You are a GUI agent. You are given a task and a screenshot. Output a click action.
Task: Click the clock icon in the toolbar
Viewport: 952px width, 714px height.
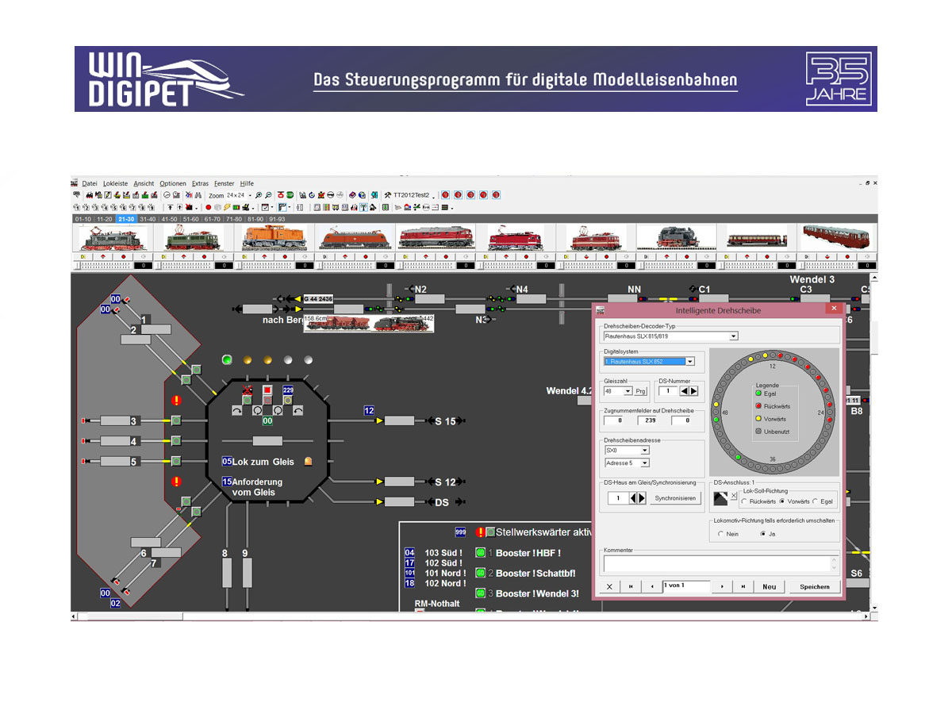click(167, 195)
